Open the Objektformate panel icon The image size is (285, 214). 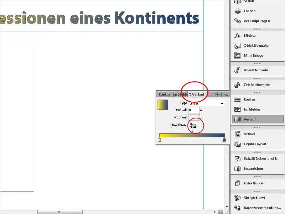(x=237, y=46)
